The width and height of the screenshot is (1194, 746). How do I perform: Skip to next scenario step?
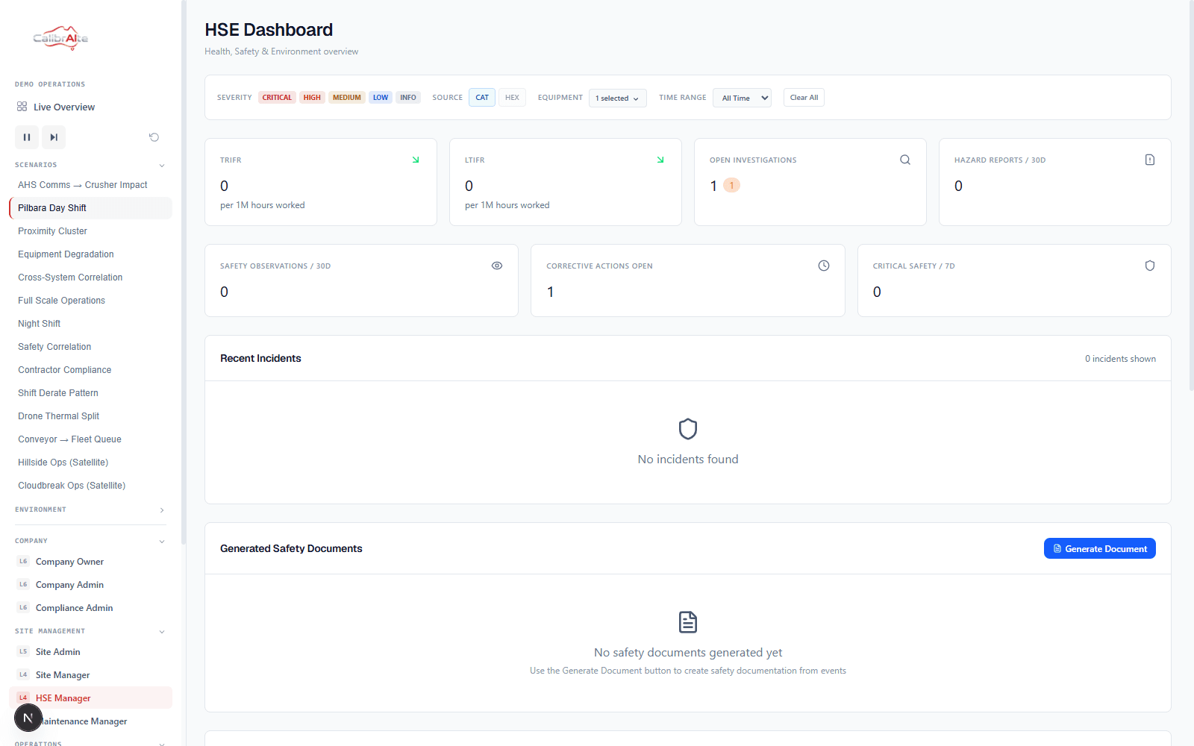click(54, 137)
